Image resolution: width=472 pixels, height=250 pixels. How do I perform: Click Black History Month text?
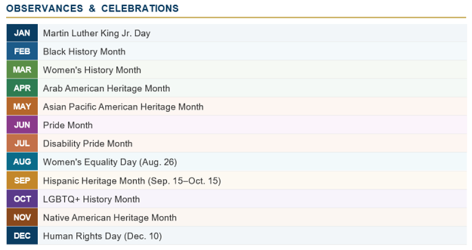coord(85,52)
